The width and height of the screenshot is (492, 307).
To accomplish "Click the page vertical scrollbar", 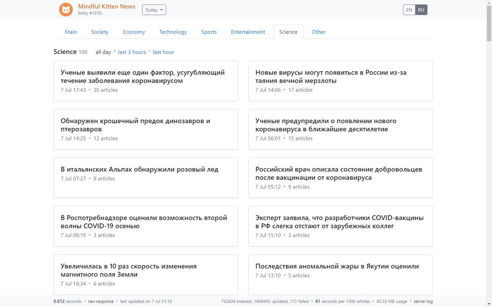I will (489, 123).
